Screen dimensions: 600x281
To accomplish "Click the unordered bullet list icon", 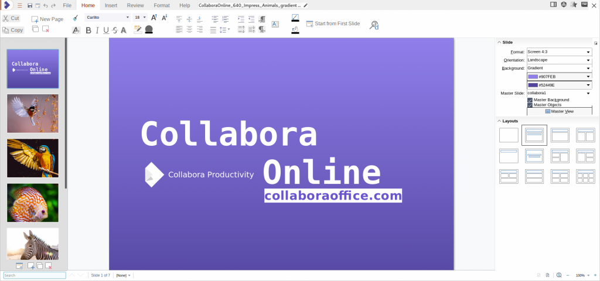I will [215, 19].
